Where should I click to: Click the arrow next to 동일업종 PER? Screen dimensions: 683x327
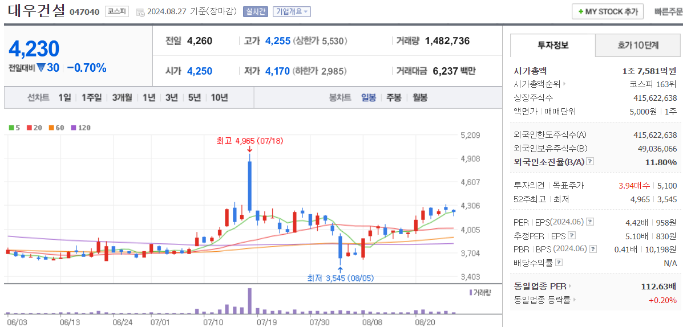[570, 287]
